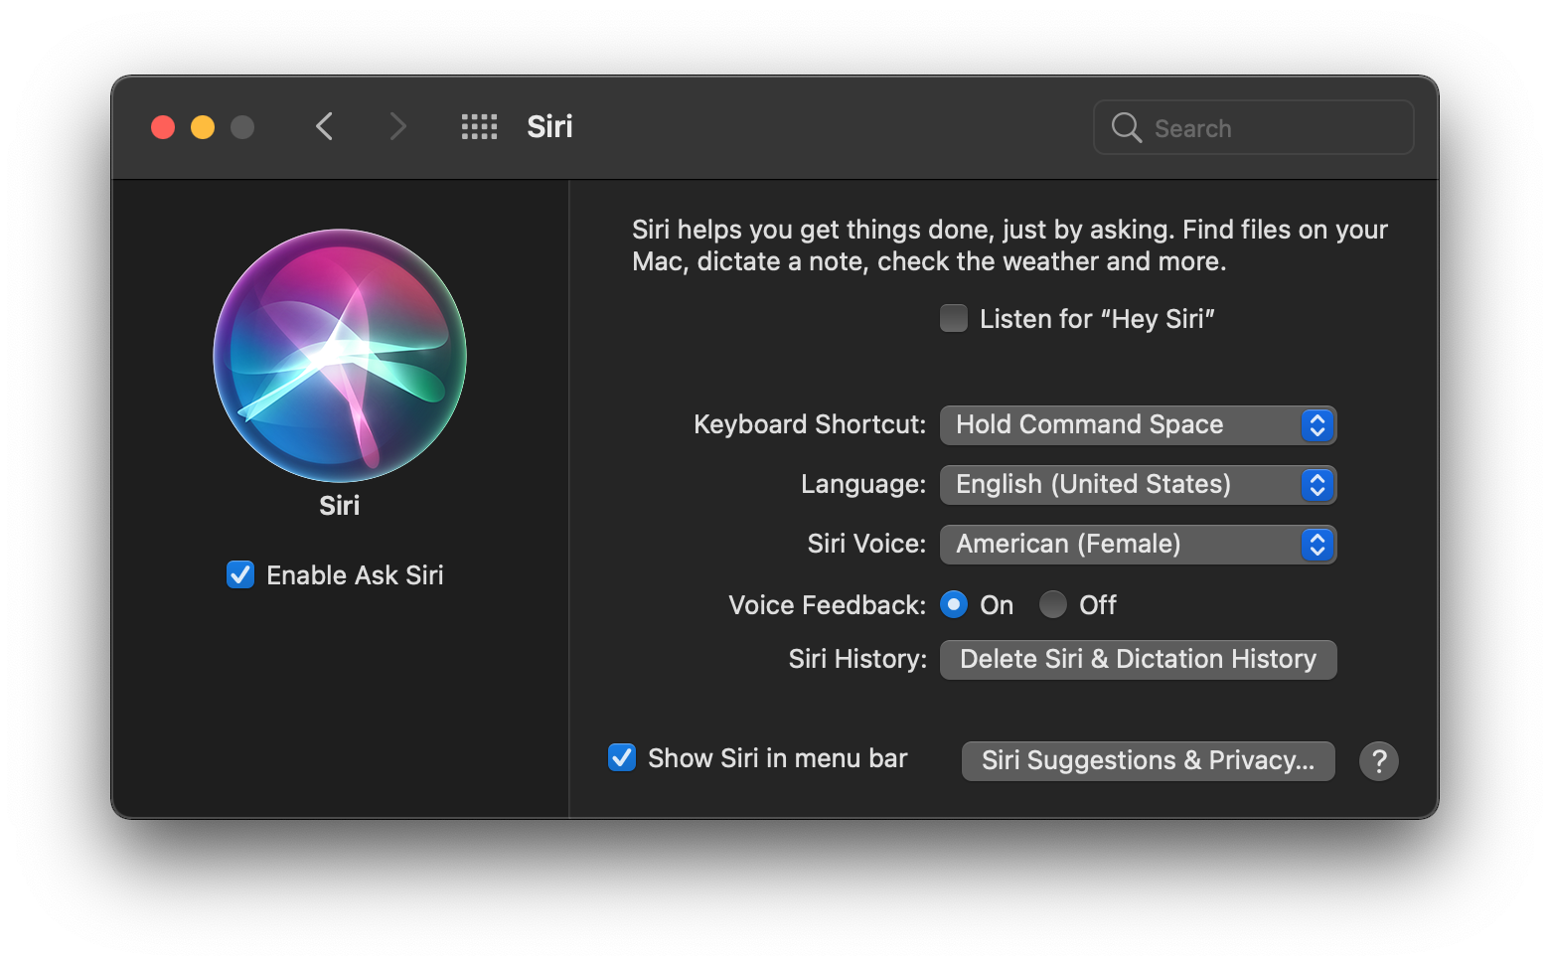The height and width of the screenshot is (966, 1550).
Task: Set Voice Feedback to Off
Action: coord(1053,605)
